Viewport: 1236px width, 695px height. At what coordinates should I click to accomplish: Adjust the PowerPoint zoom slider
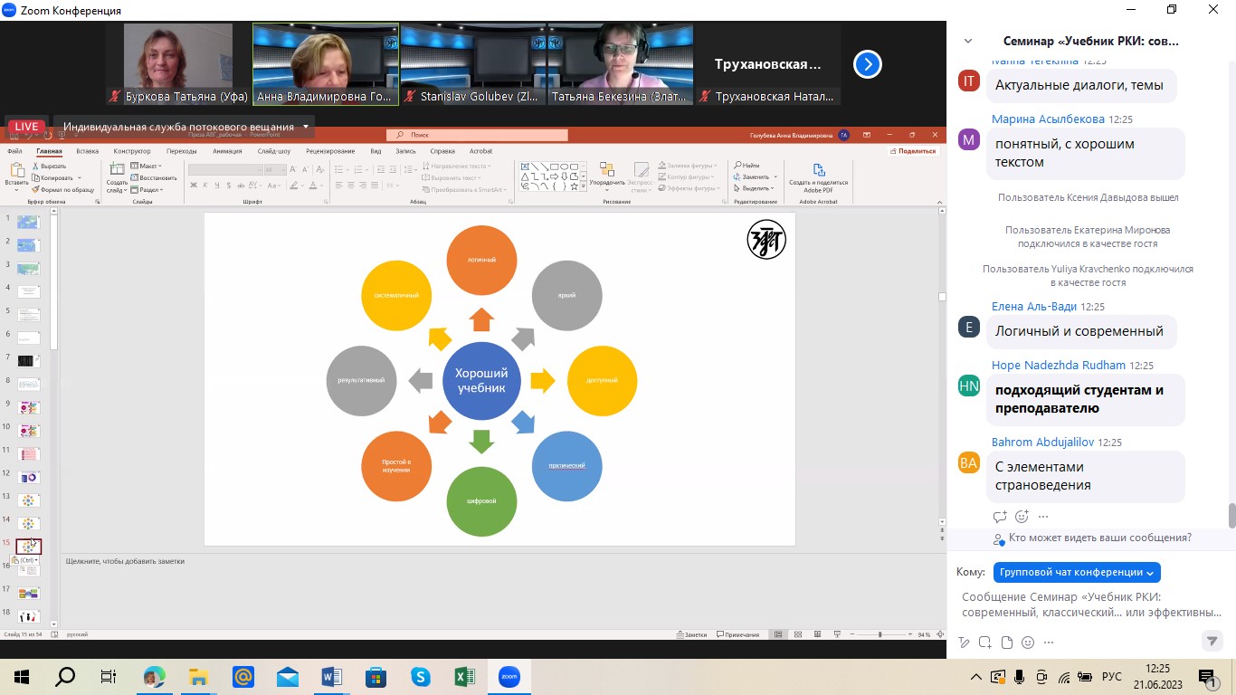(880, 634)
